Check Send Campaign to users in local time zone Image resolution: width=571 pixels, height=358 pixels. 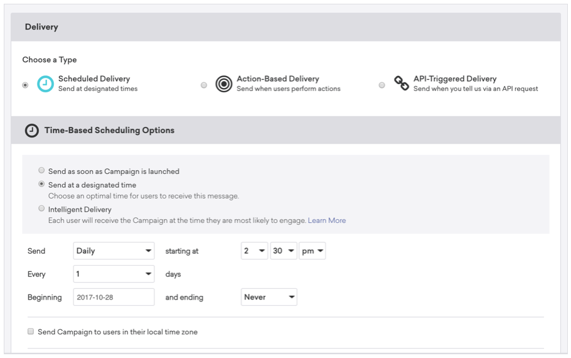[31, 332]
